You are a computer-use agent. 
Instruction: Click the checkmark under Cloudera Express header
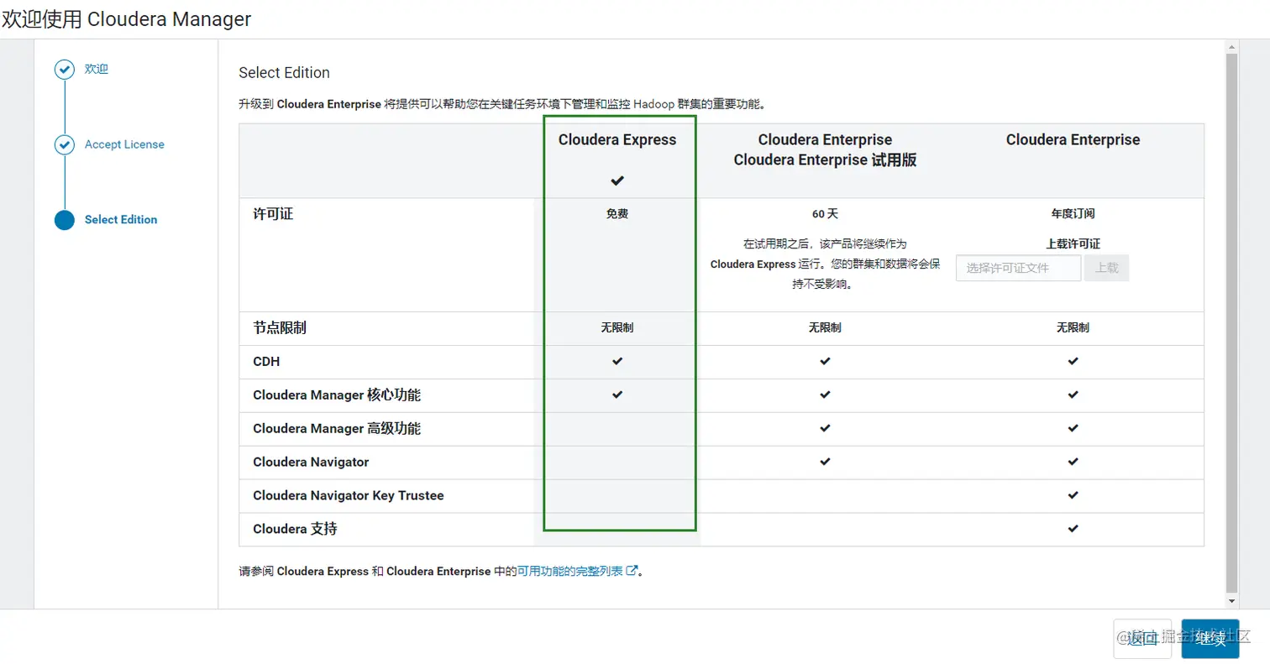[617, 180]
